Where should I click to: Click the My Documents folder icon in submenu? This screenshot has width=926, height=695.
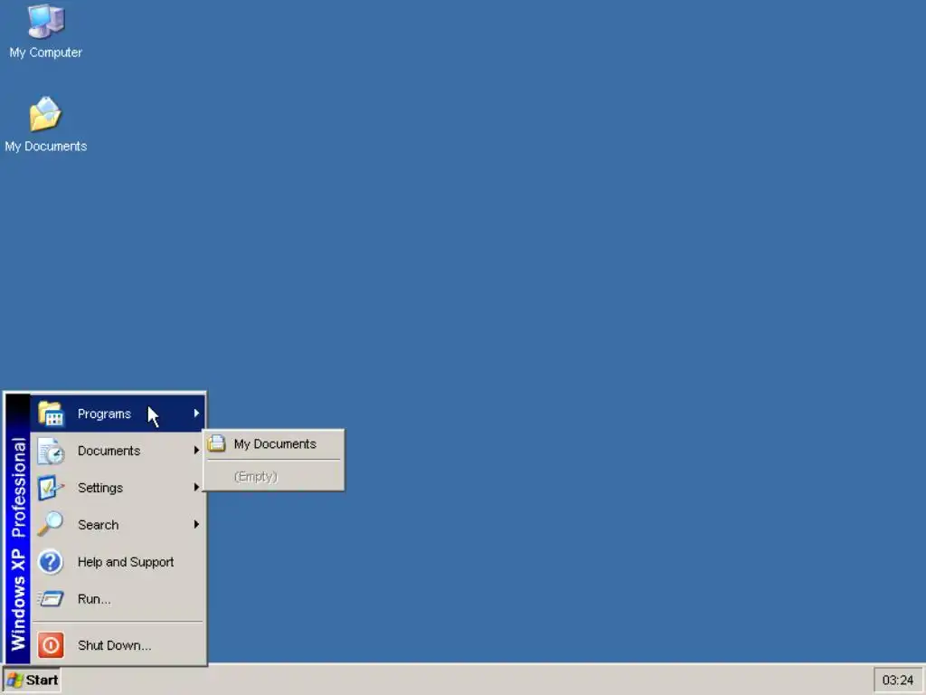(217, 443)
